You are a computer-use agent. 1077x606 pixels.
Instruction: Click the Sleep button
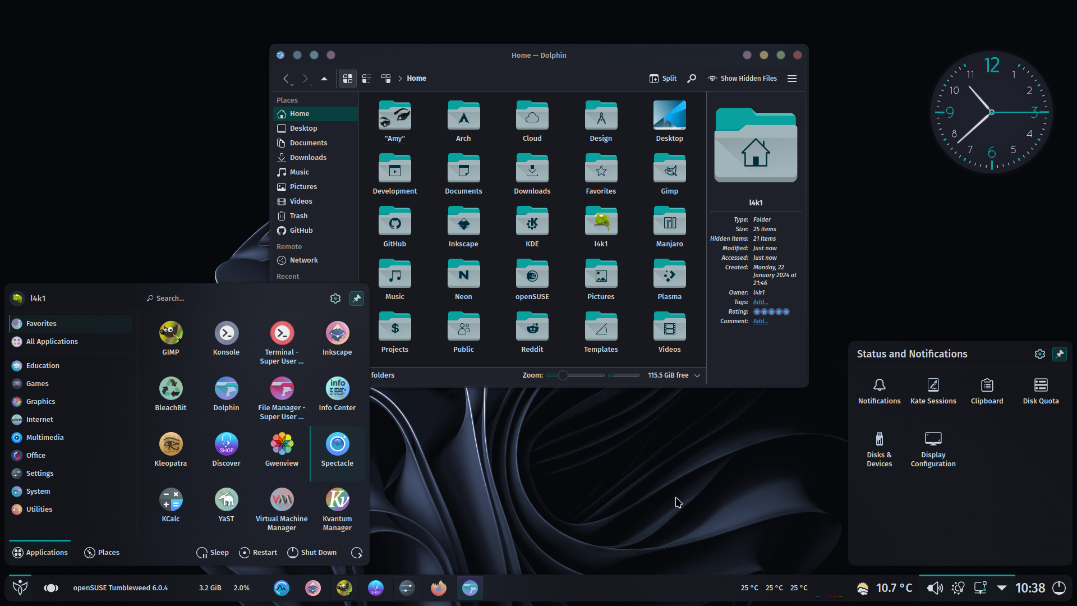pyautogui.click(x=213, y=553)
